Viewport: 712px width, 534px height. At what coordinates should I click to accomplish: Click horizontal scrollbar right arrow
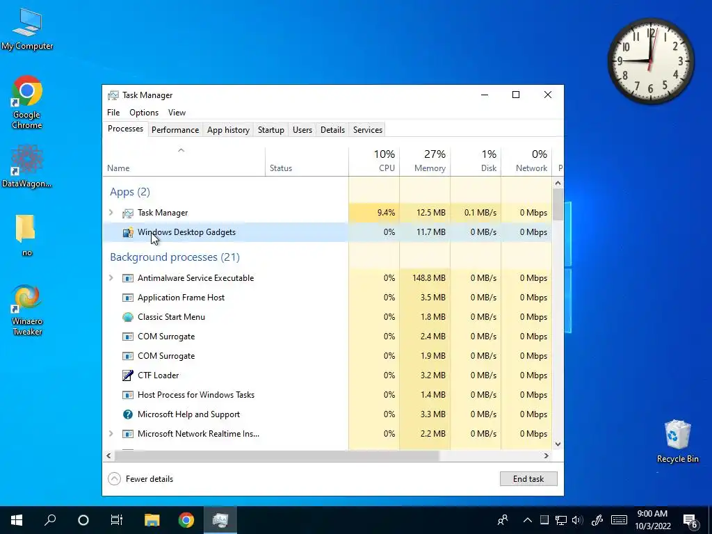pos(547,455)
